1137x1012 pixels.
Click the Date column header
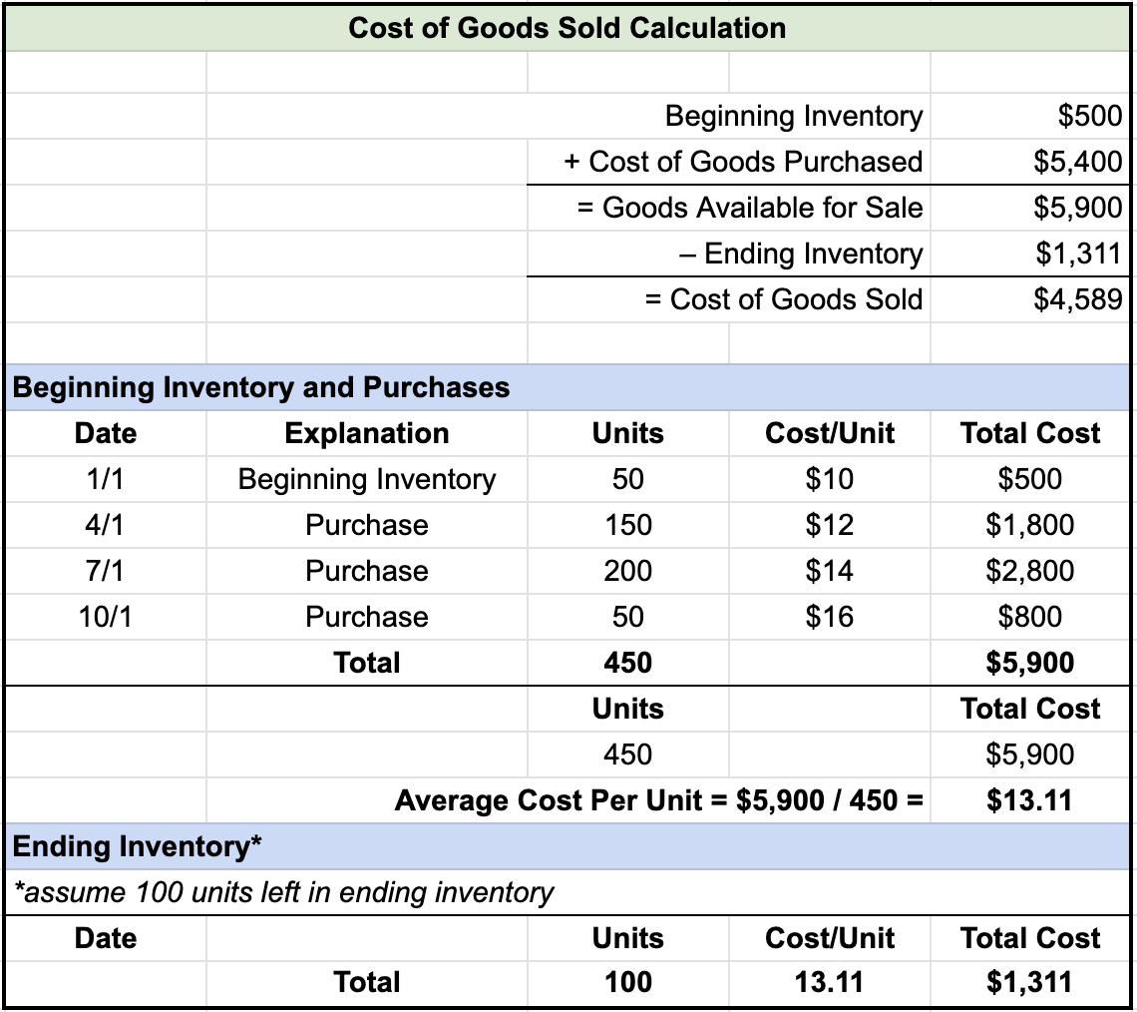[x=104, y=433]
